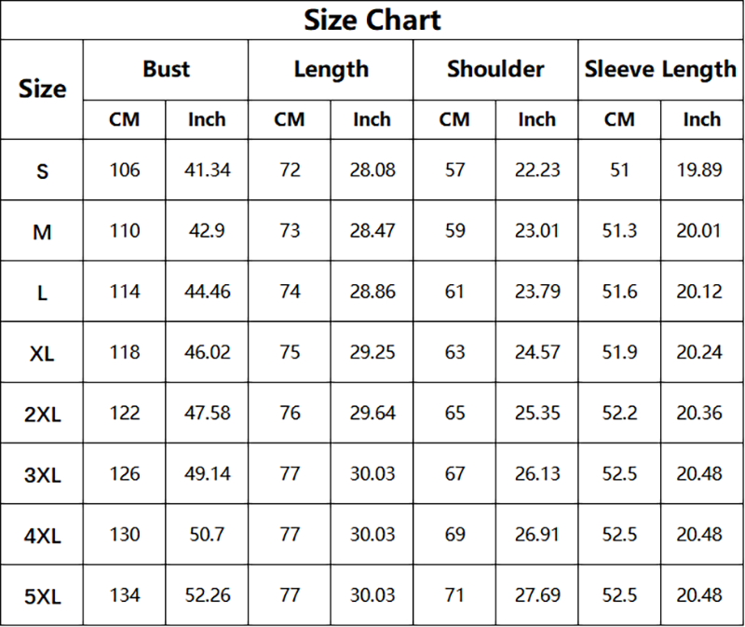Click the Size Chart title
745x627 pixels.
(372, 20)
